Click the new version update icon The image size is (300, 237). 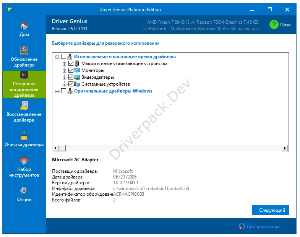tap(242, 226)
